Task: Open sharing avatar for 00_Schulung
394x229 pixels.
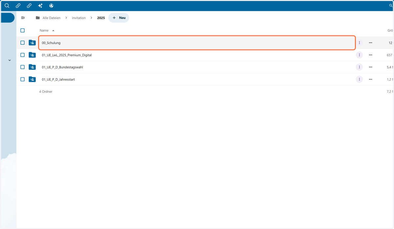Action: 360,43
